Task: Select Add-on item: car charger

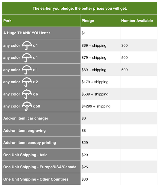Action: coord(26,118)
